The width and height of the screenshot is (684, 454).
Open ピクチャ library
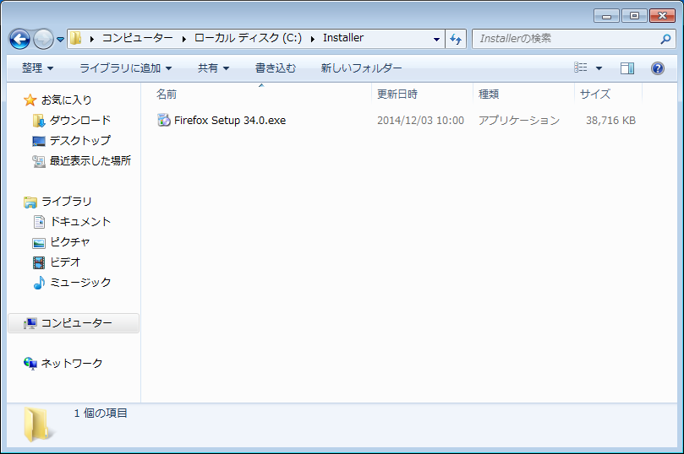click(x=70, y=242)
